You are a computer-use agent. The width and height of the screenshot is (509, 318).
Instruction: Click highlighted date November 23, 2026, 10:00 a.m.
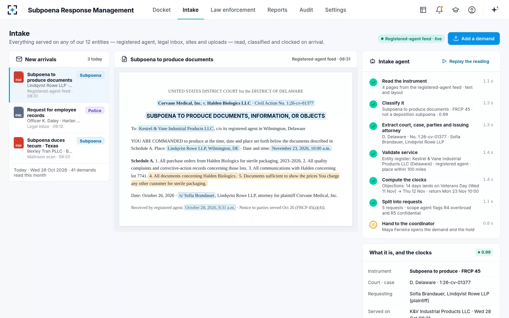301,148
